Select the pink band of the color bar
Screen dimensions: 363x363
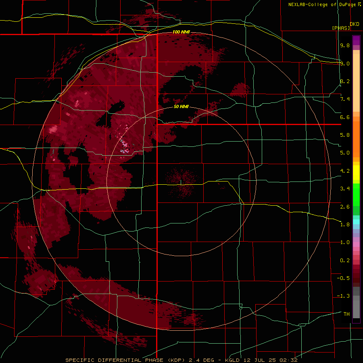(x=356, y=244)
